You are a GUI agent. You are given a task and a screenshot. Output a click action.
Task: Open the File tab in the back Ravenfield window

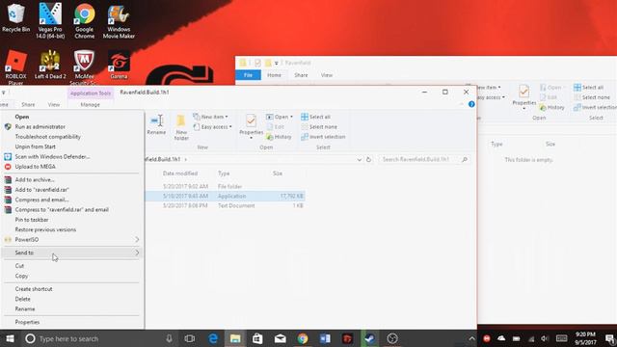point(248,75)
